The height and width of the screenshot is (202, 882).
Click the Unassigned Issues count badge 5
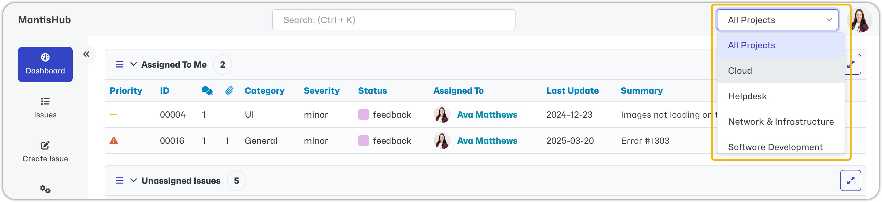click(x=237, y=180)
